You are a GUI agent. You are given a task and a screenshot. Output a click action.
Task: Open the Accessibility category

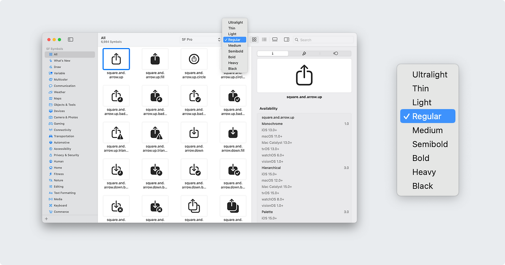click(70, 149)
